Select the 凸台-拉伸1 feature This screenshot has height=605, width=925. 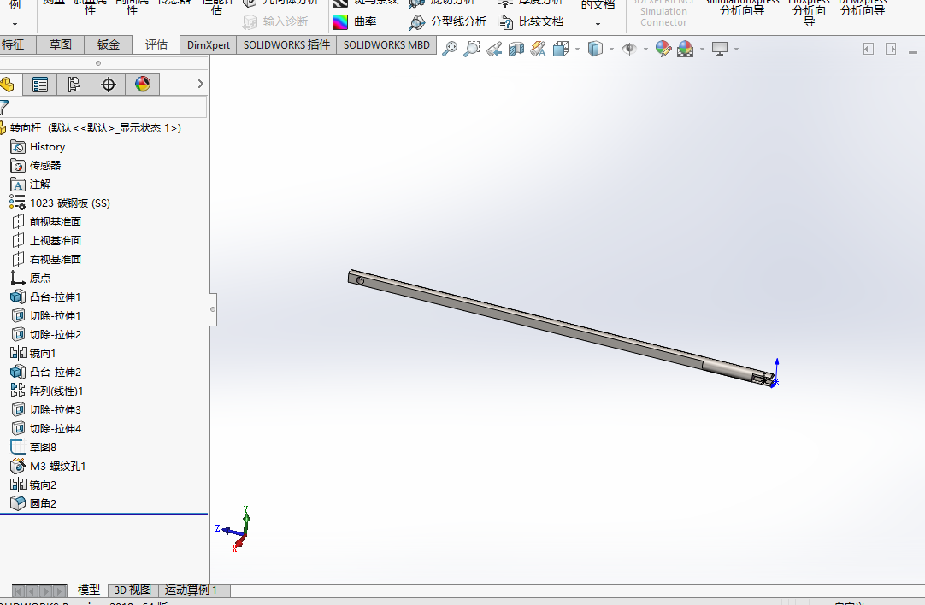(45, 297)
